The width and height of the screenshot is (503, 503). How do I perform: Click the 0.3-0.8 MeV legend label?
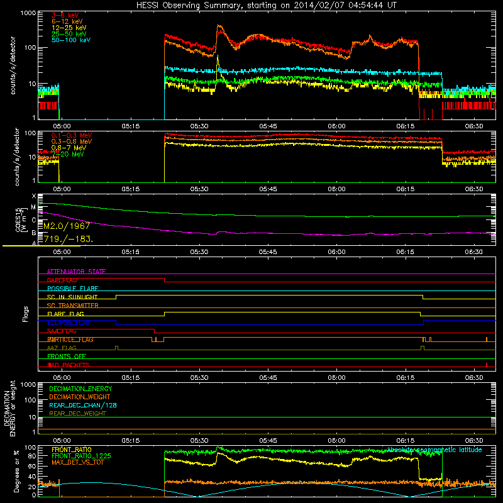[x=72, y=142]
